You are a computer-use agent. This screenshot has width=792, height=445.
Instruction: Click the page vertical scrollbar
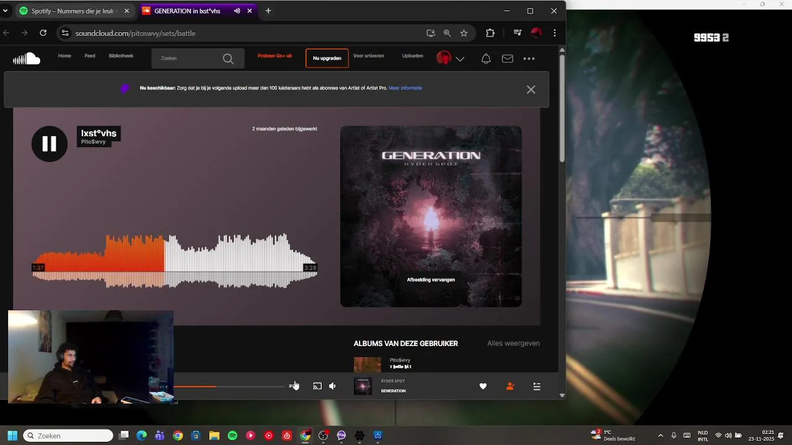tap(562, 108)
